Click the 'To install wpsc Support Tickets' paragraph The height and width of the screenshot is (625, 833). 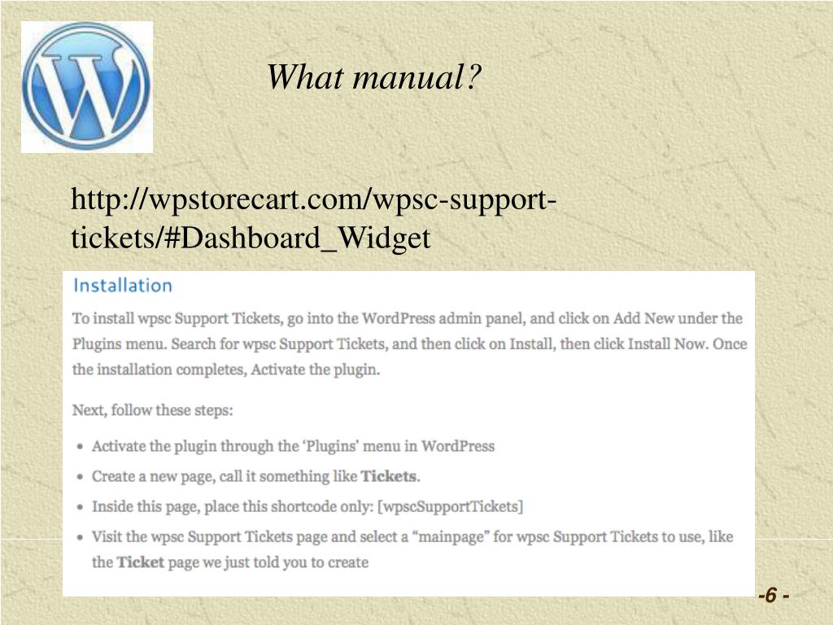coord(410,344)
